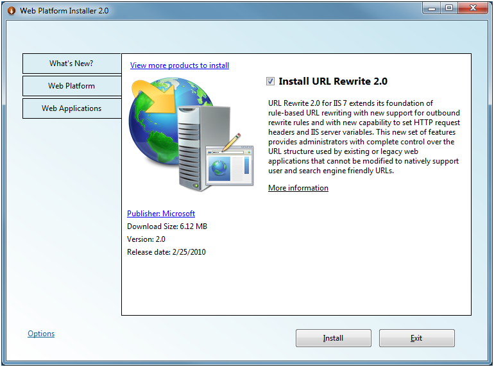Switch to the Web Platform tab
The image size is (494, 367).
tap(71, 86)
